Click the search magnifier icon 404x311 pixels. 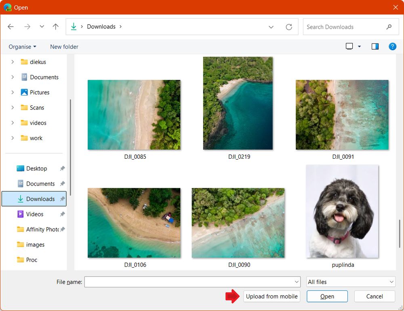coord(389,27)
